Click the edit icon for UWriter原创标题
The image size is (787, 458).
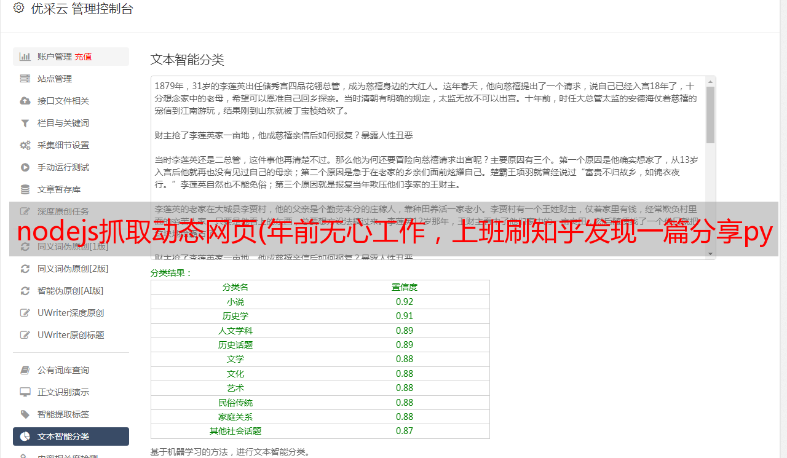click(x=25, y=335)
